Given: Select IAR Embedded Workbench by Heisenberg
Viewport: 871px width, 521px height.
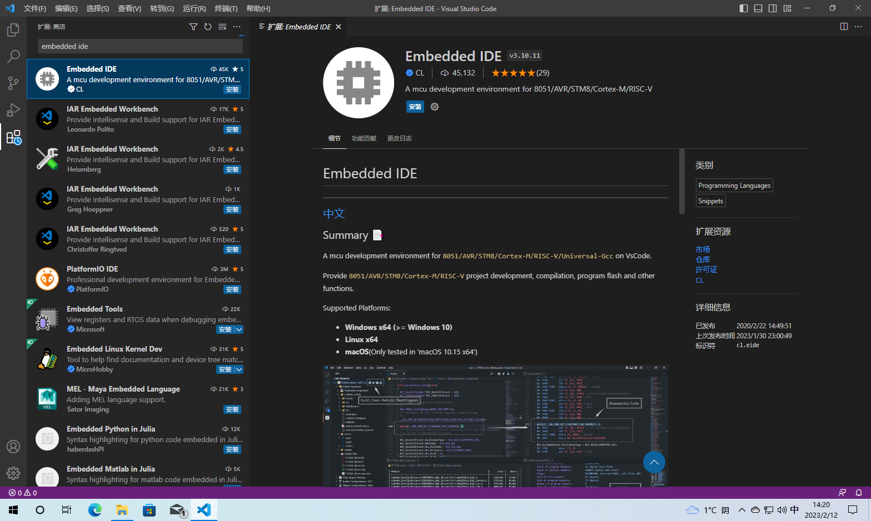Looking at the screenshot, I should pyautogui.click(x=138, y=159).
